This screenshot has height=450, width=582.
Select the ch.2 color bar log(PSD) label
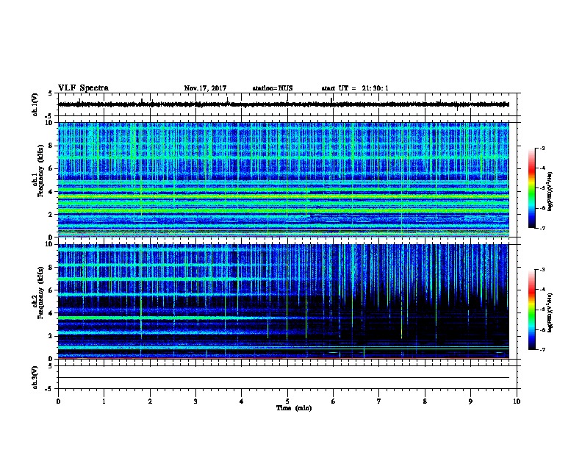point(550,313)
